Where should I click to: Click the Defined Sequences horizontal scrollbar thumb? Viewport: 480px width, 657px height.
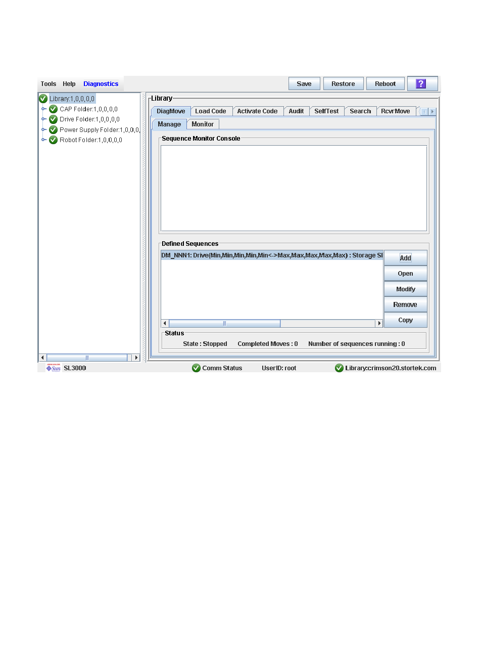(x=224, y=324)
